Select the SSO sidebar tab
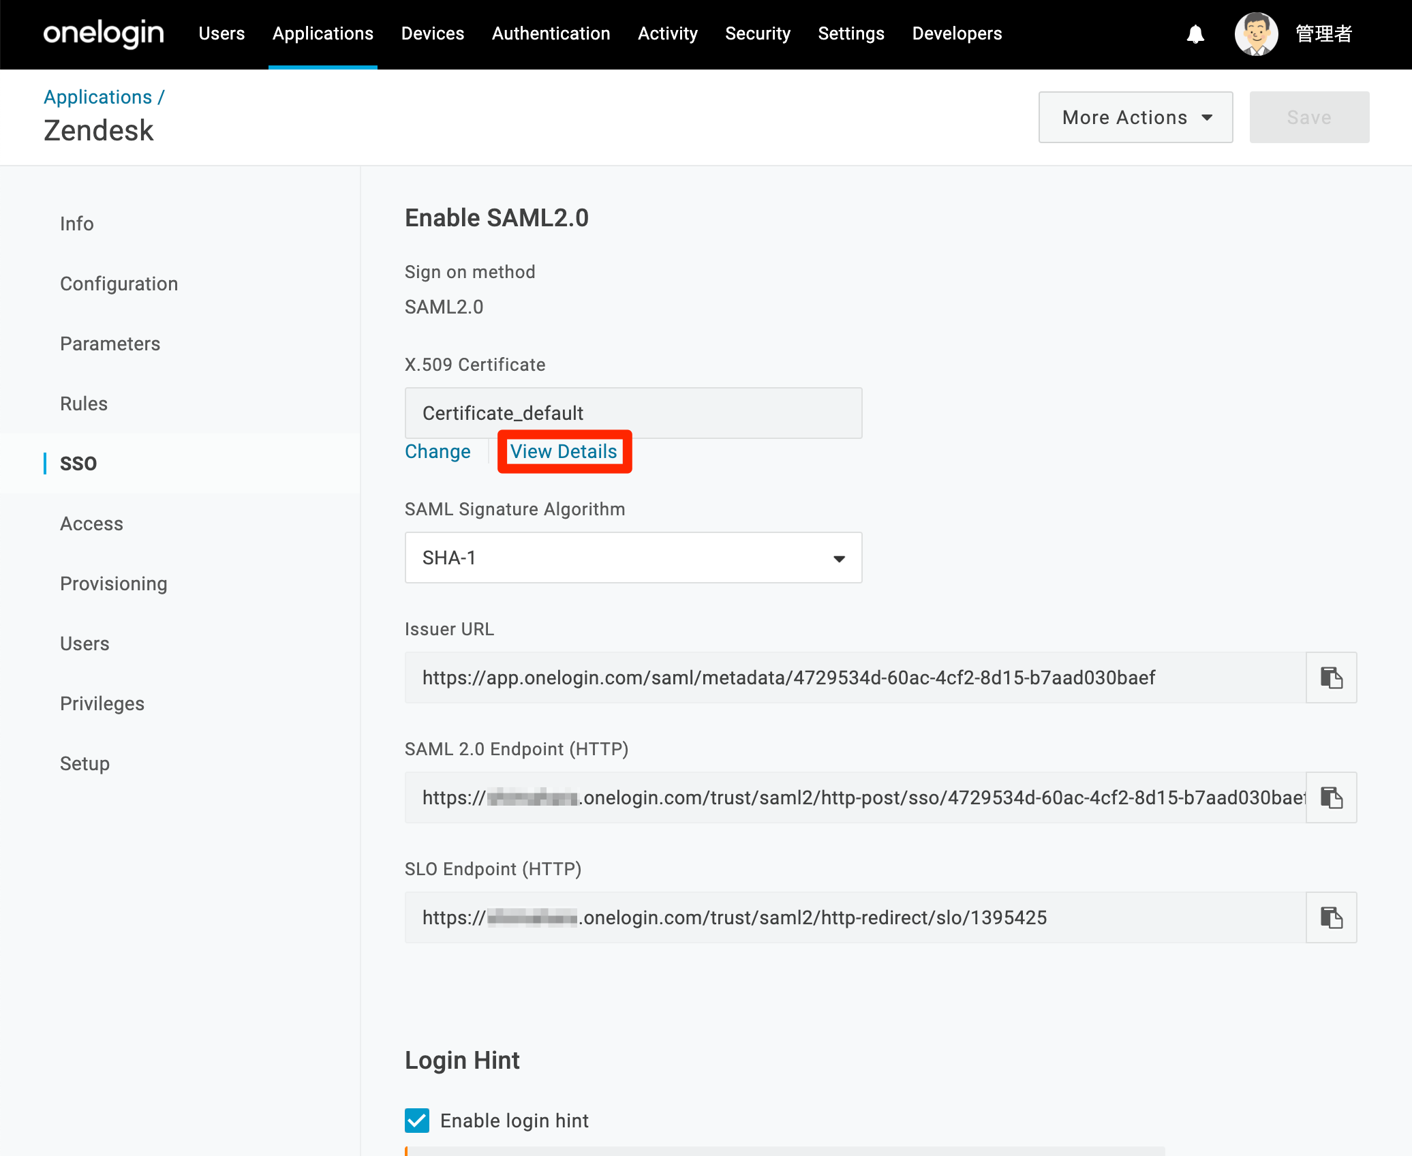The width and height of the screenshot is (1412, 1156). pyautogui.click(x=78, y=463)
